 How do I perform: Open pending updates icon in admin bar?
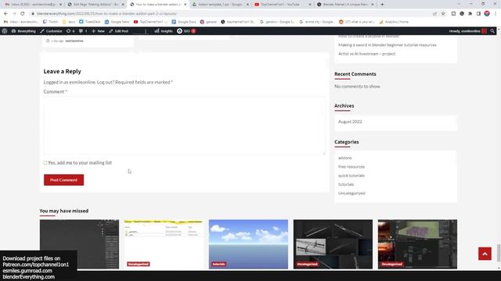(70, 31)
